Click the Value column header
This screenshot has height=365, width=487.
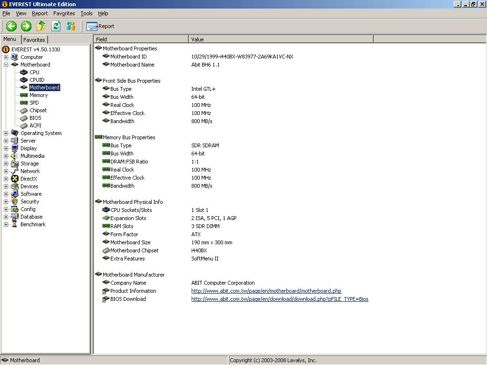tap(281, 39)
